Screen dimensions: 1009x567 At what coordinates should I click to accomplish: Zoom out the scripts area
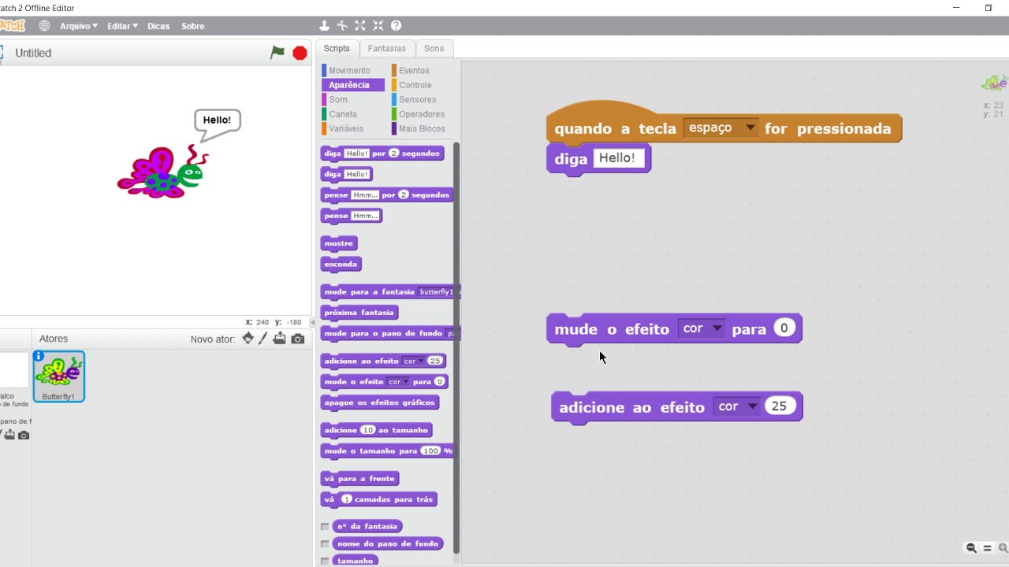coord(971,548)
